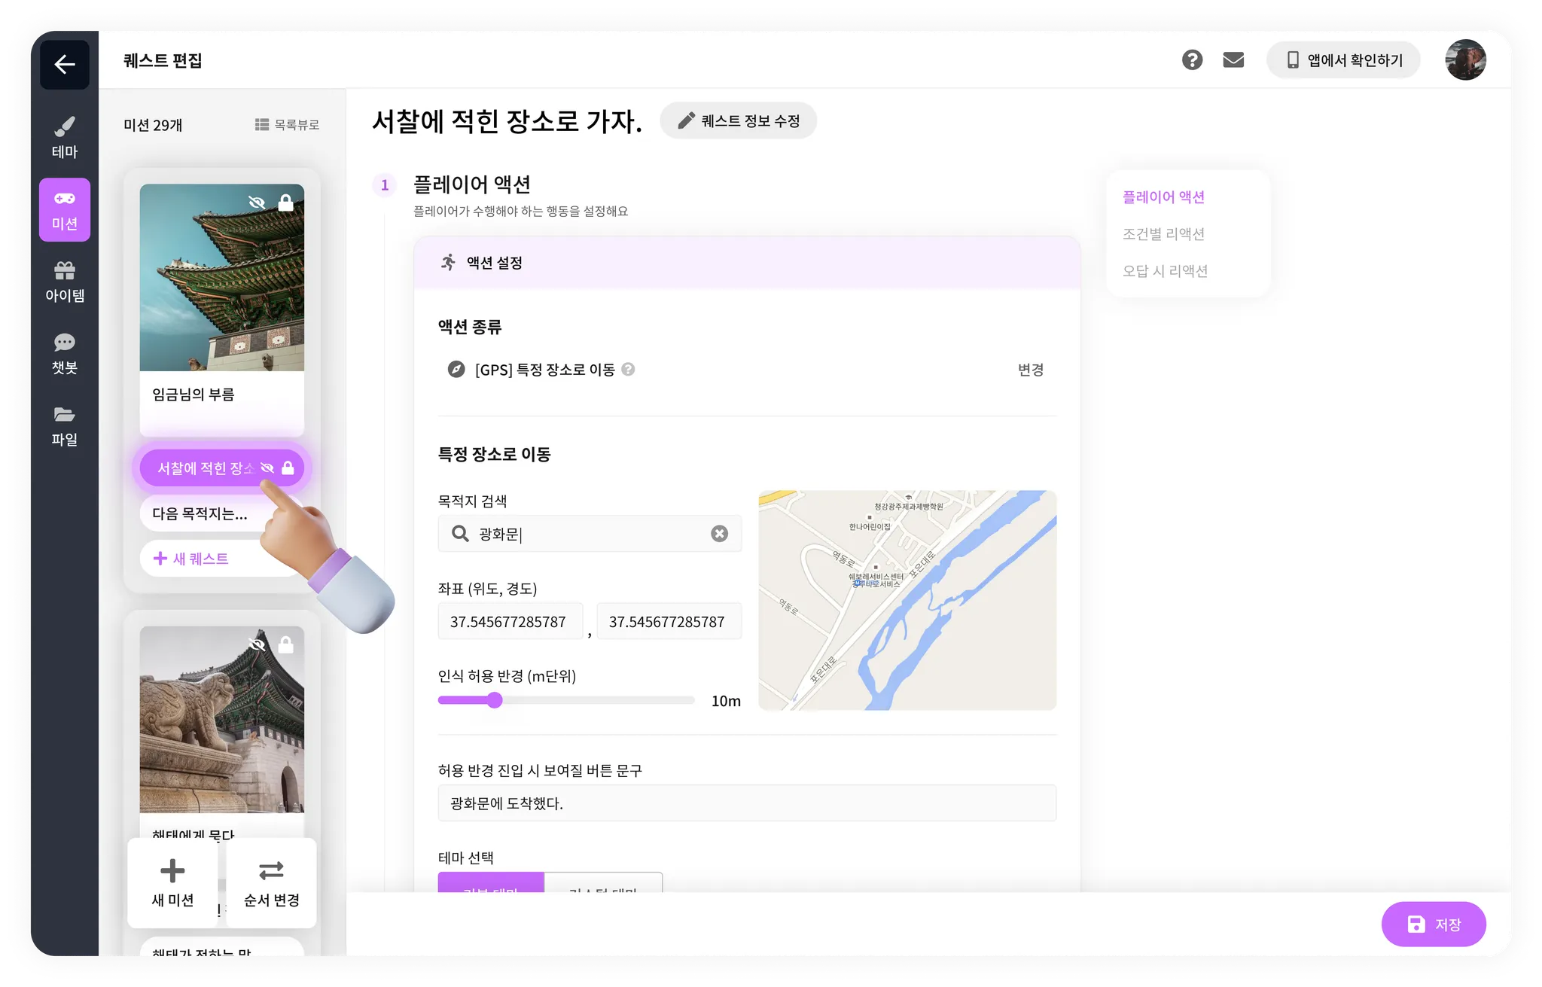Adjust the 인식 허용 반경 slider handle
This screenshot has width=1542, height=987.
[x=495, y=701]
